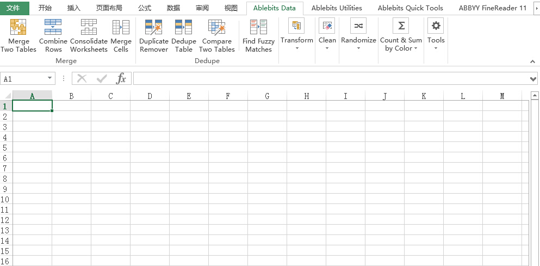Run the Dedupe Table tool
This screenshot has height=266, width=540.
(x=184, y=36)
